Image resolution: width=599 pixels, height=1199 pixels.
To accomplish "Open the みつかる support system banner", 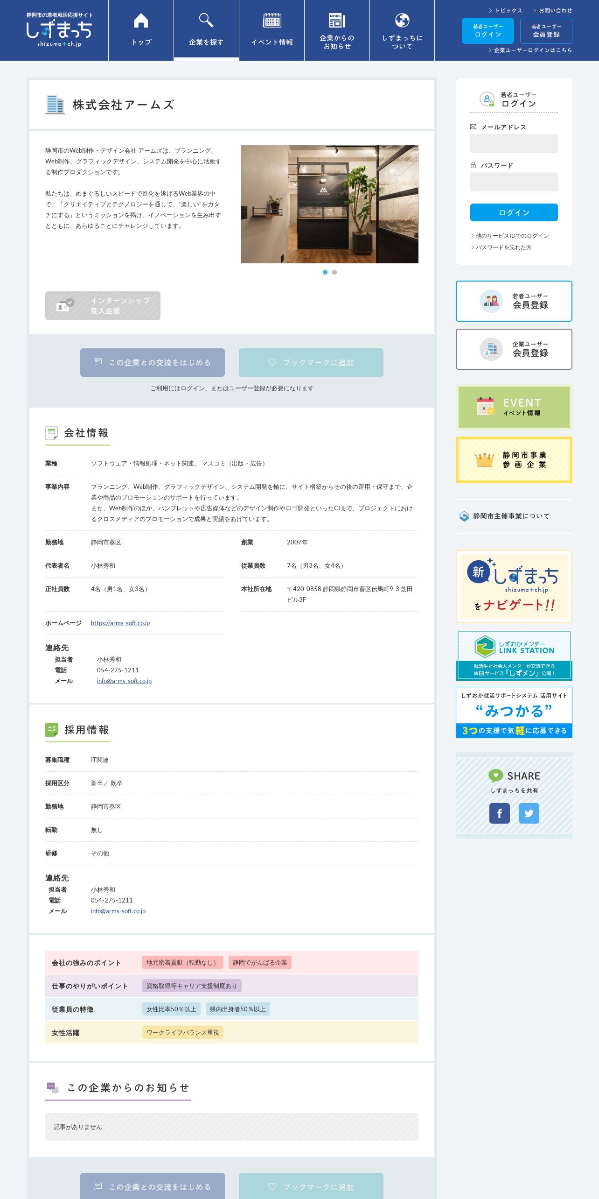I will [x=514, y=712].
